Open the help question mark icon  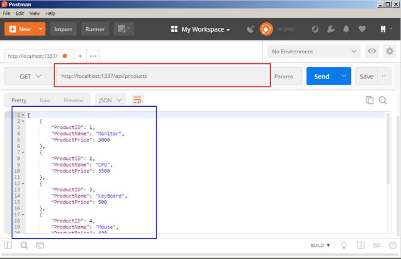click(393, 245)
